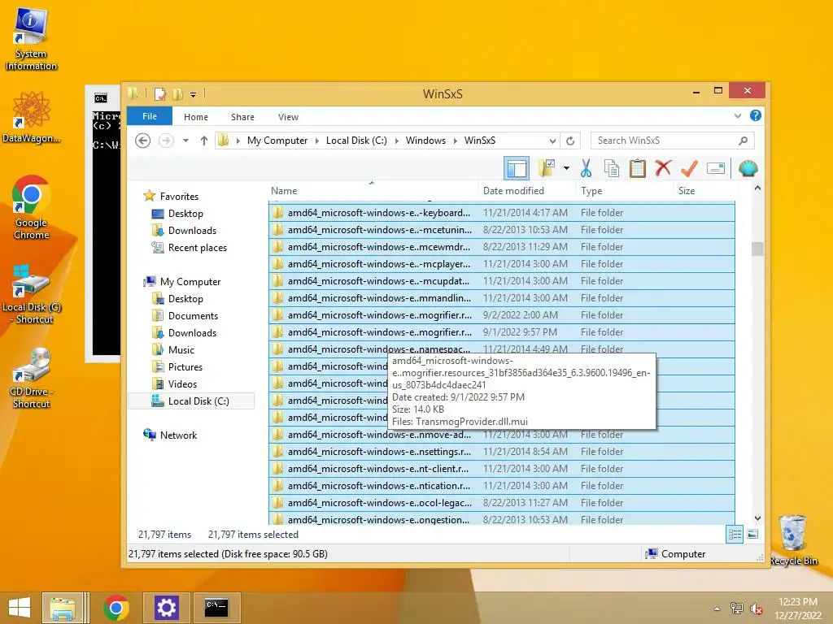The width and height of the screenshot is (833, 624).
Task: Select Recent places under Favorites
Action: tap(197, 248)
